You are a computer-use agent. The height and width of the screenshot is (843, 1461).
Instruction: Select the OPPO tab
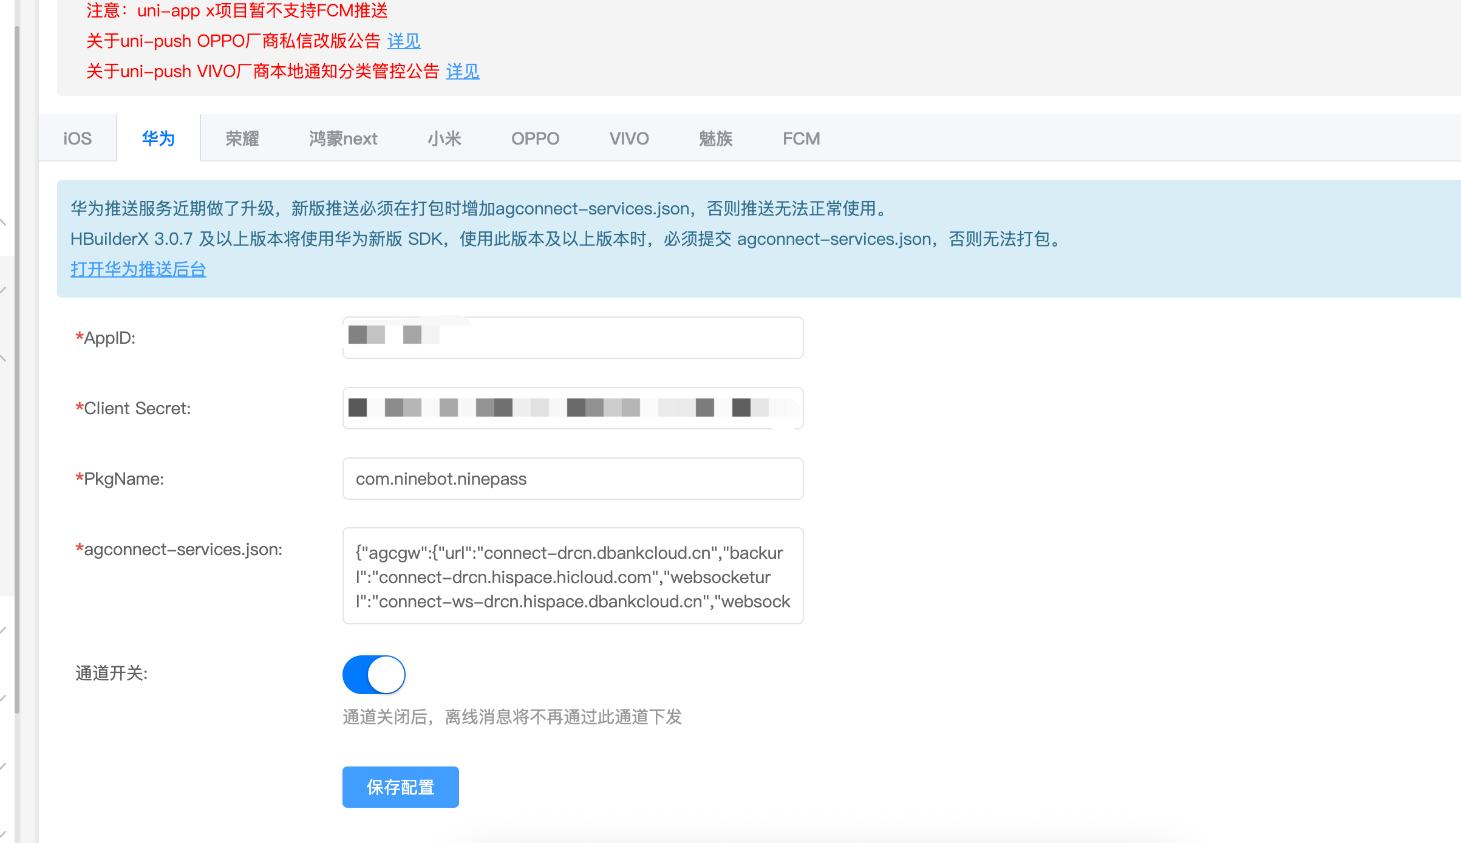[535, 138]
